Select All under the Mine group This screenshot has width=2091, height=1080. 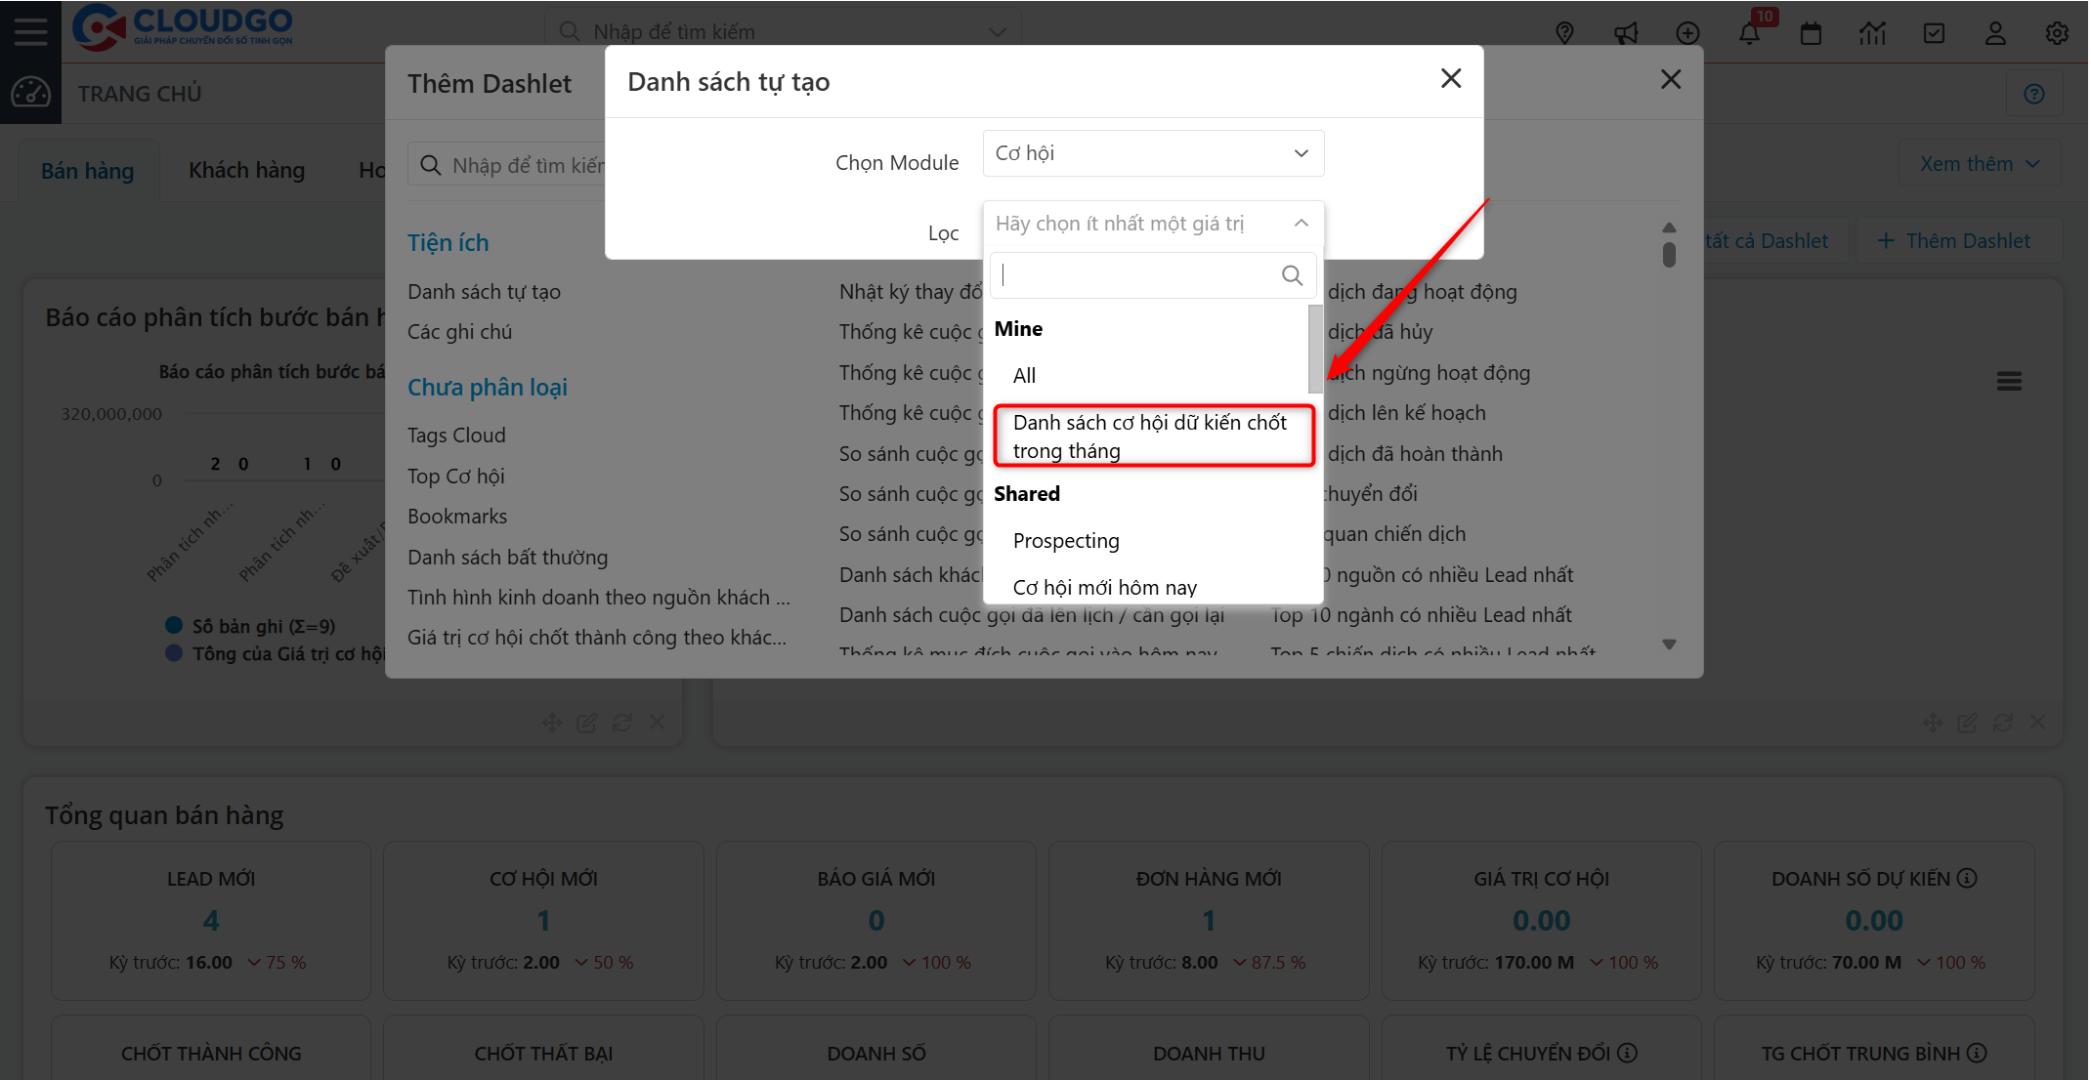pos(1024,375)
